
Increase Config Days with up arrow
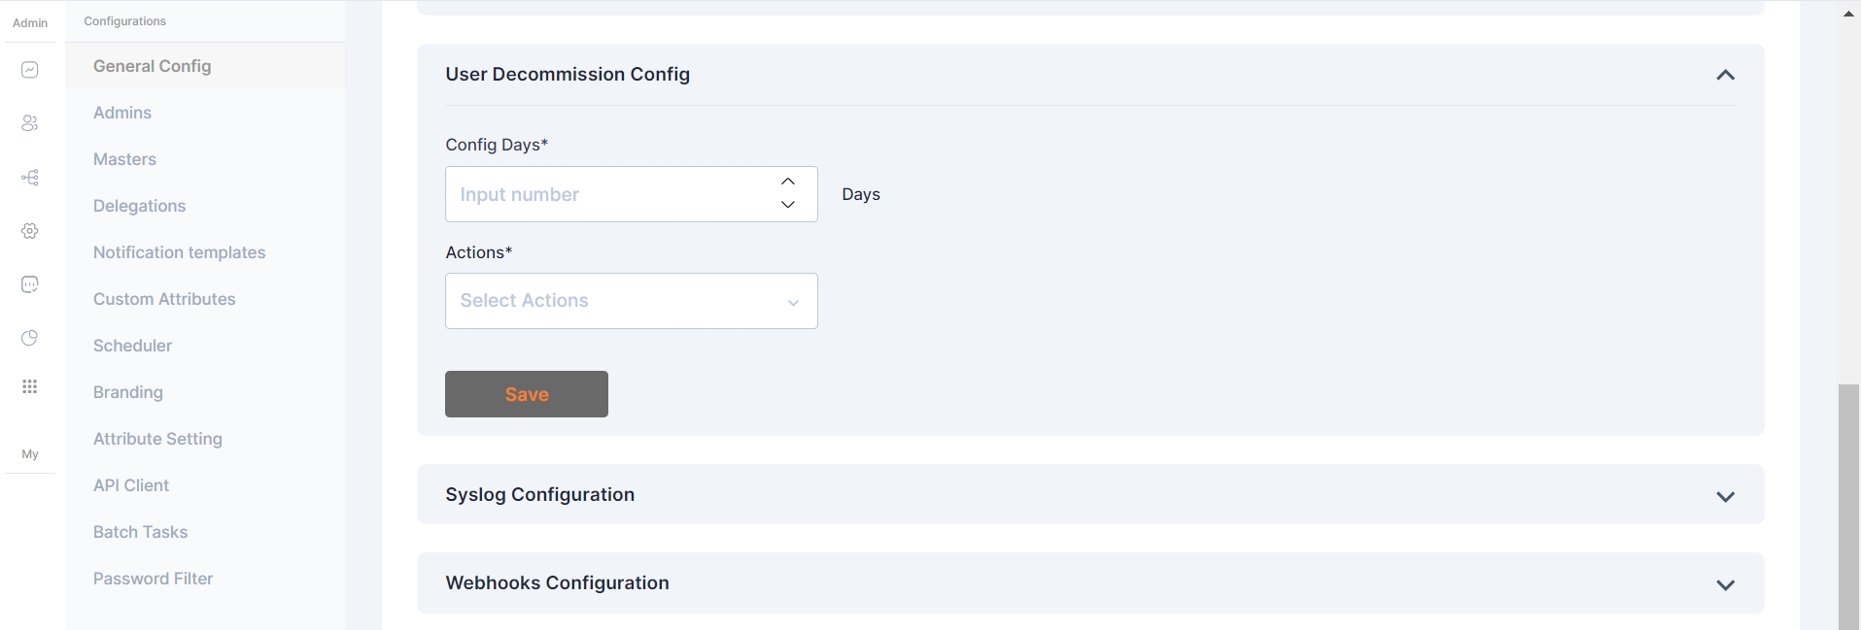coord(788,182)
